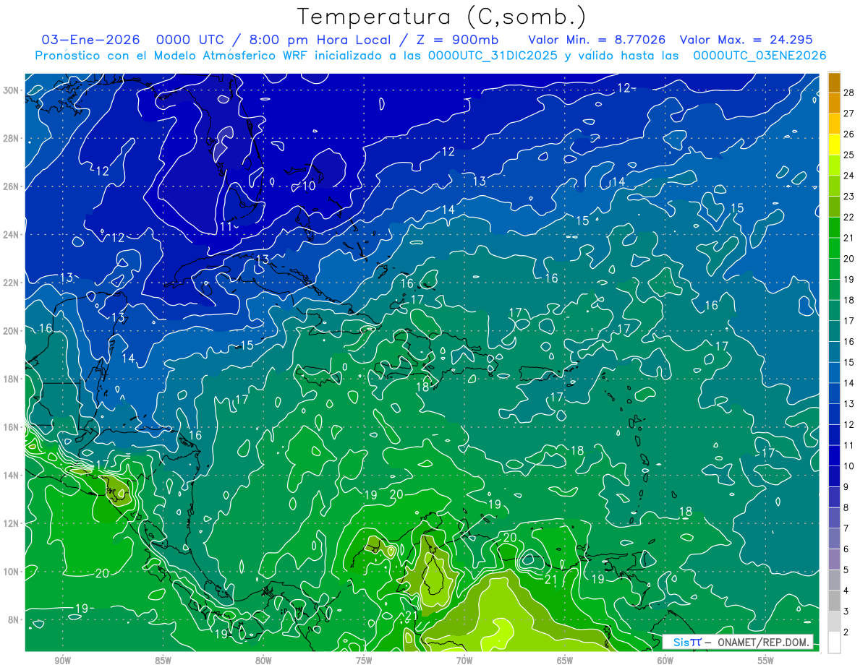Click the color scale label "25"

tap(849, 155)
